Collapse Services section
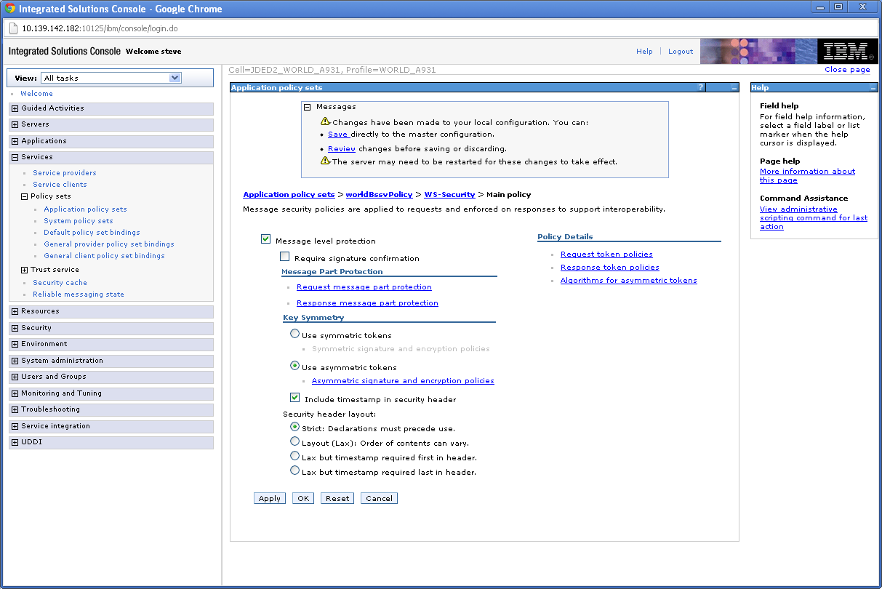882x589 pixels. point(15,157)
